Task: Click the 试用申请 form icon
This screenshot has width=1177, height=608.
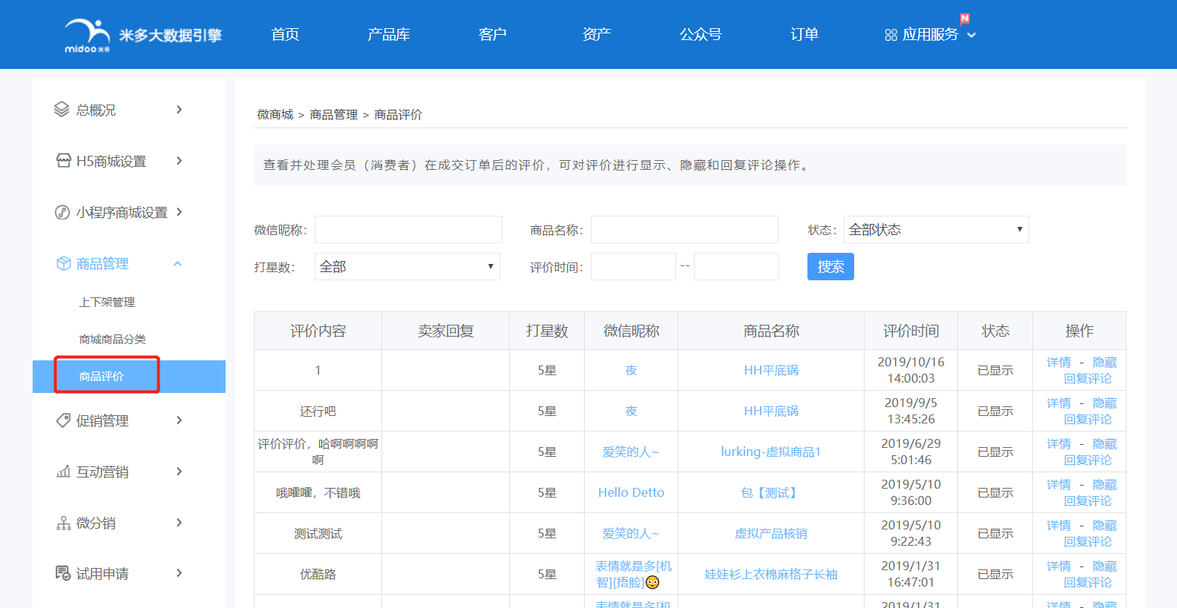Action: (x=64, y=573)
